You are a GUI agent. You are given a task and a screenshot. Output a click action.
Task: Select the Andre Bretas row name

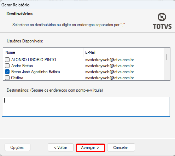pos(22,66)
